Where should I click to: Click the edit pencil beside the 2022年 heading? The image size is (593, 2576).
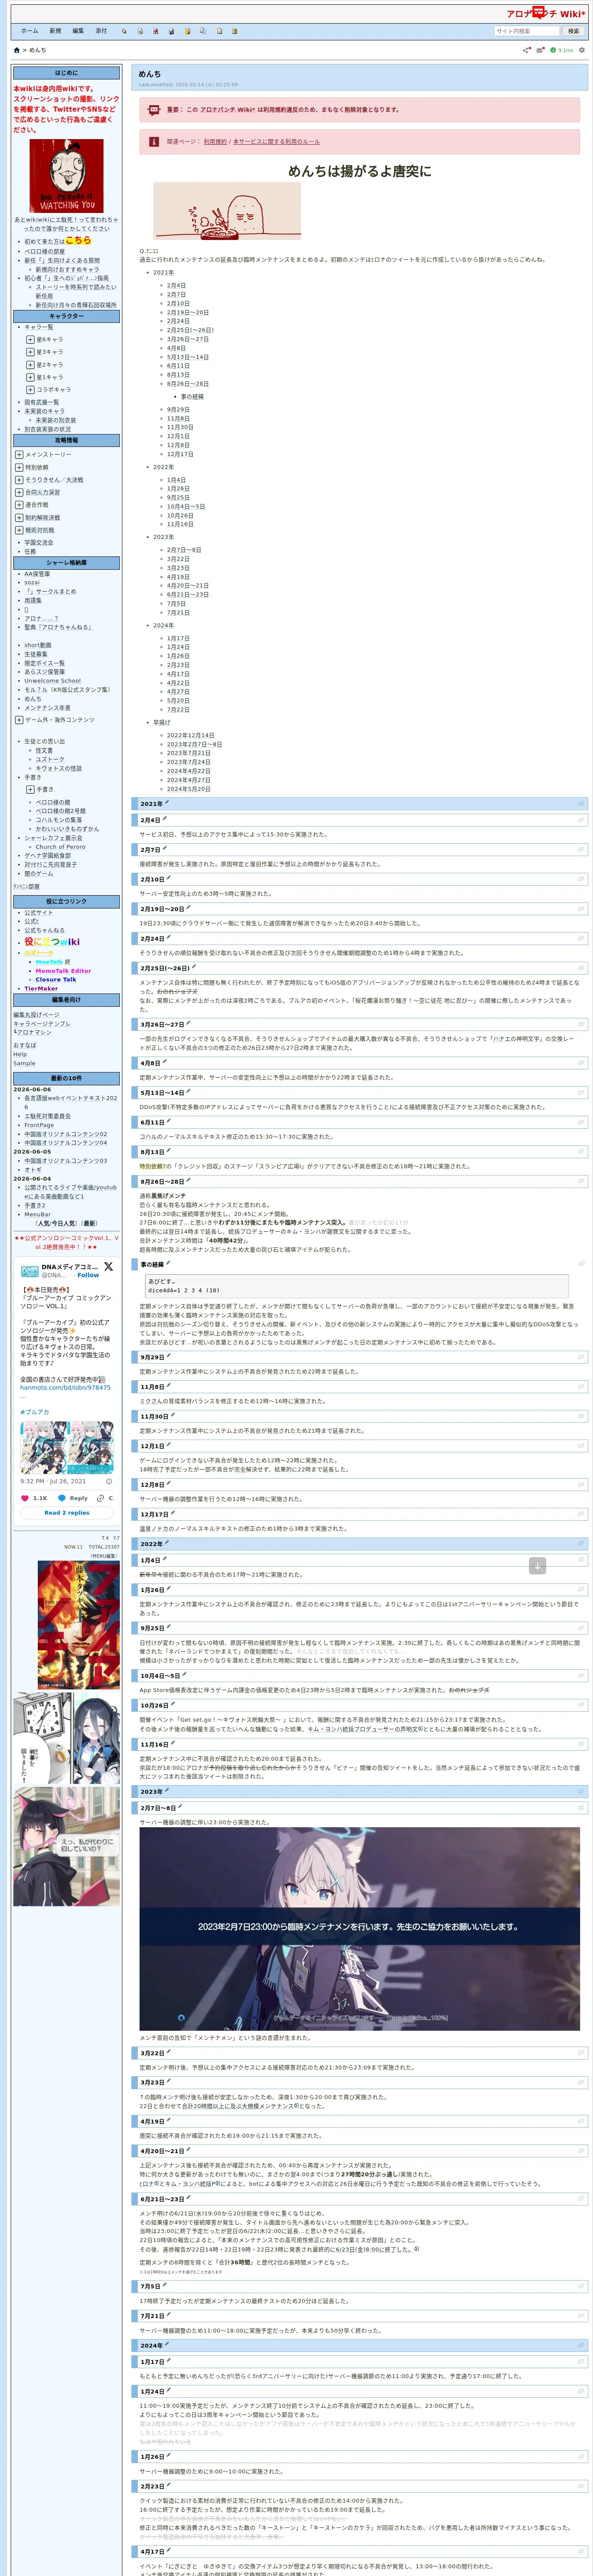pos(166,1543)
